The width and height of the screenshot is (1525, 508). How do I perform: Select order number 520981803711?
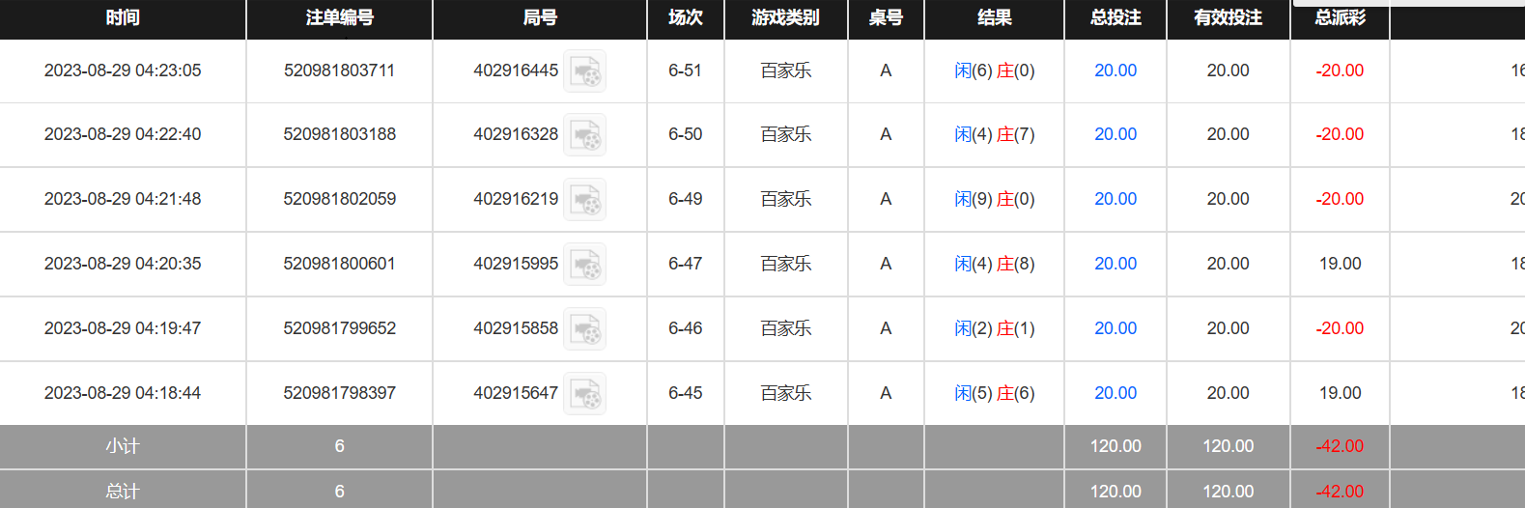coord(339,71)
